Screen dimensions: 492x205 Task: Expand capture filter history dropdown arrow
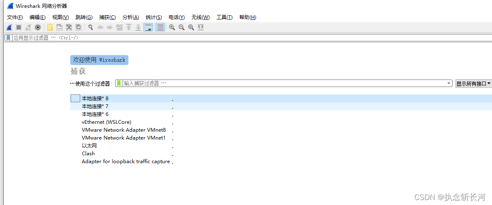click(450, 83)
